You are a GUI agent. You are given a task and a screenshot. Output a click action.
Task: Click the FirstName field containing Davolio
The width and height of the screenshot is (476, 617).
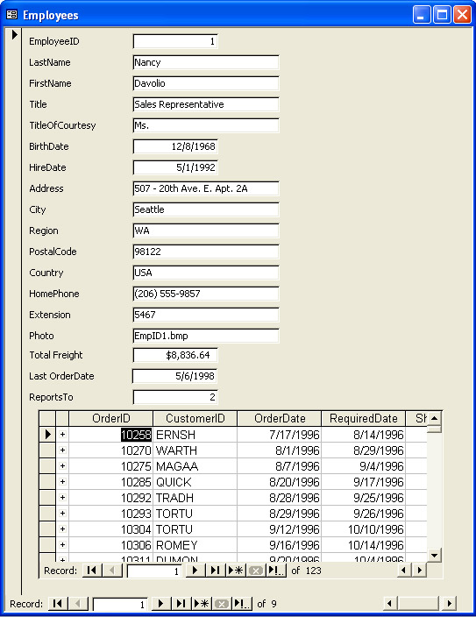206,83
